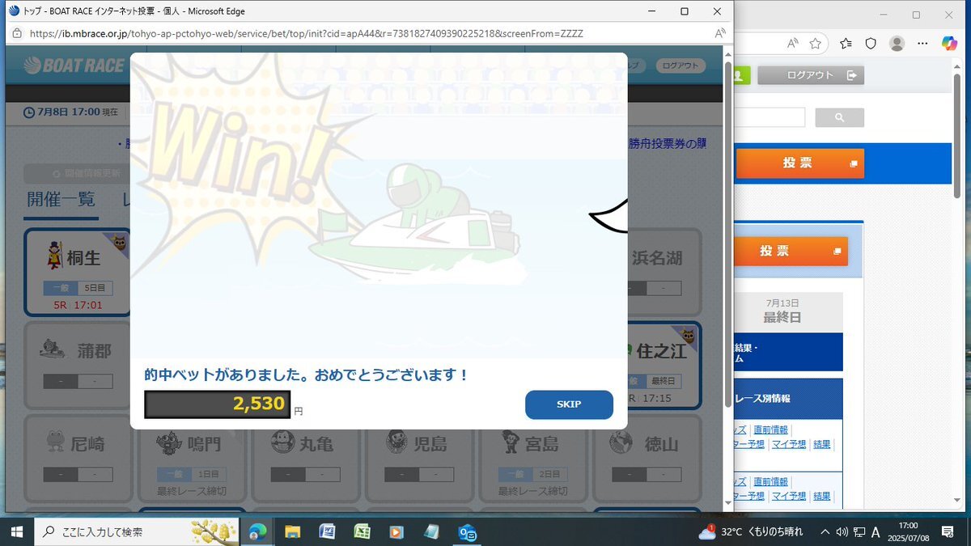This screenshot has width=971, height=546.
Task: Click the volume speaker icon in system tray
Action: (x=842, y=531)
